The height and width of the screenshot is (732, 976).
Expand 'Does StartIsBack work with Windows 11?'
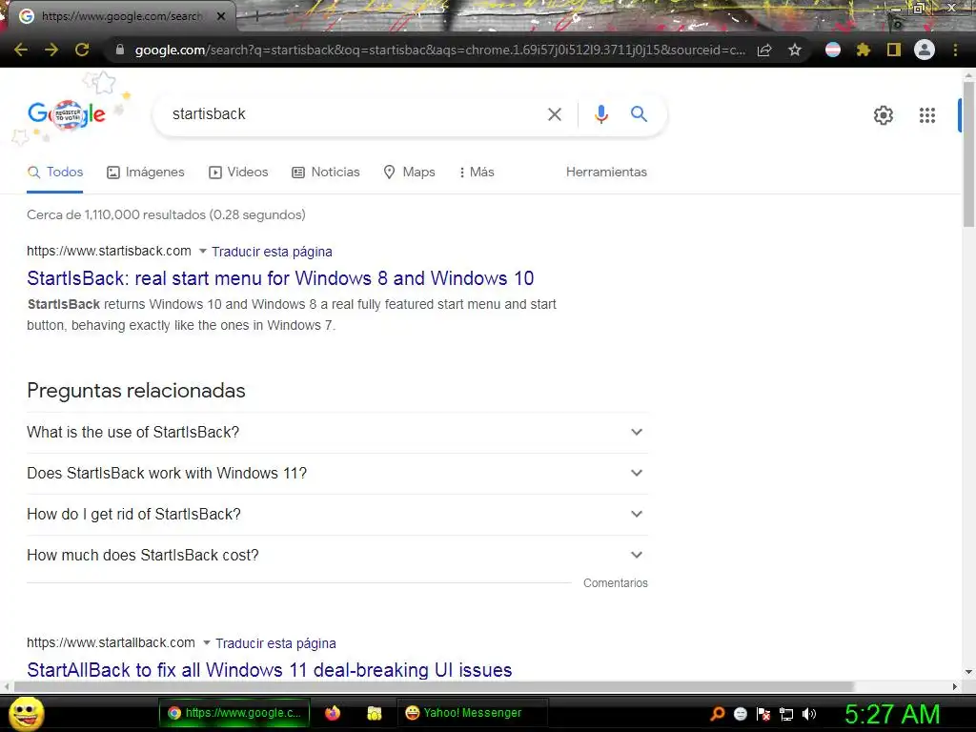coord(337,473)
